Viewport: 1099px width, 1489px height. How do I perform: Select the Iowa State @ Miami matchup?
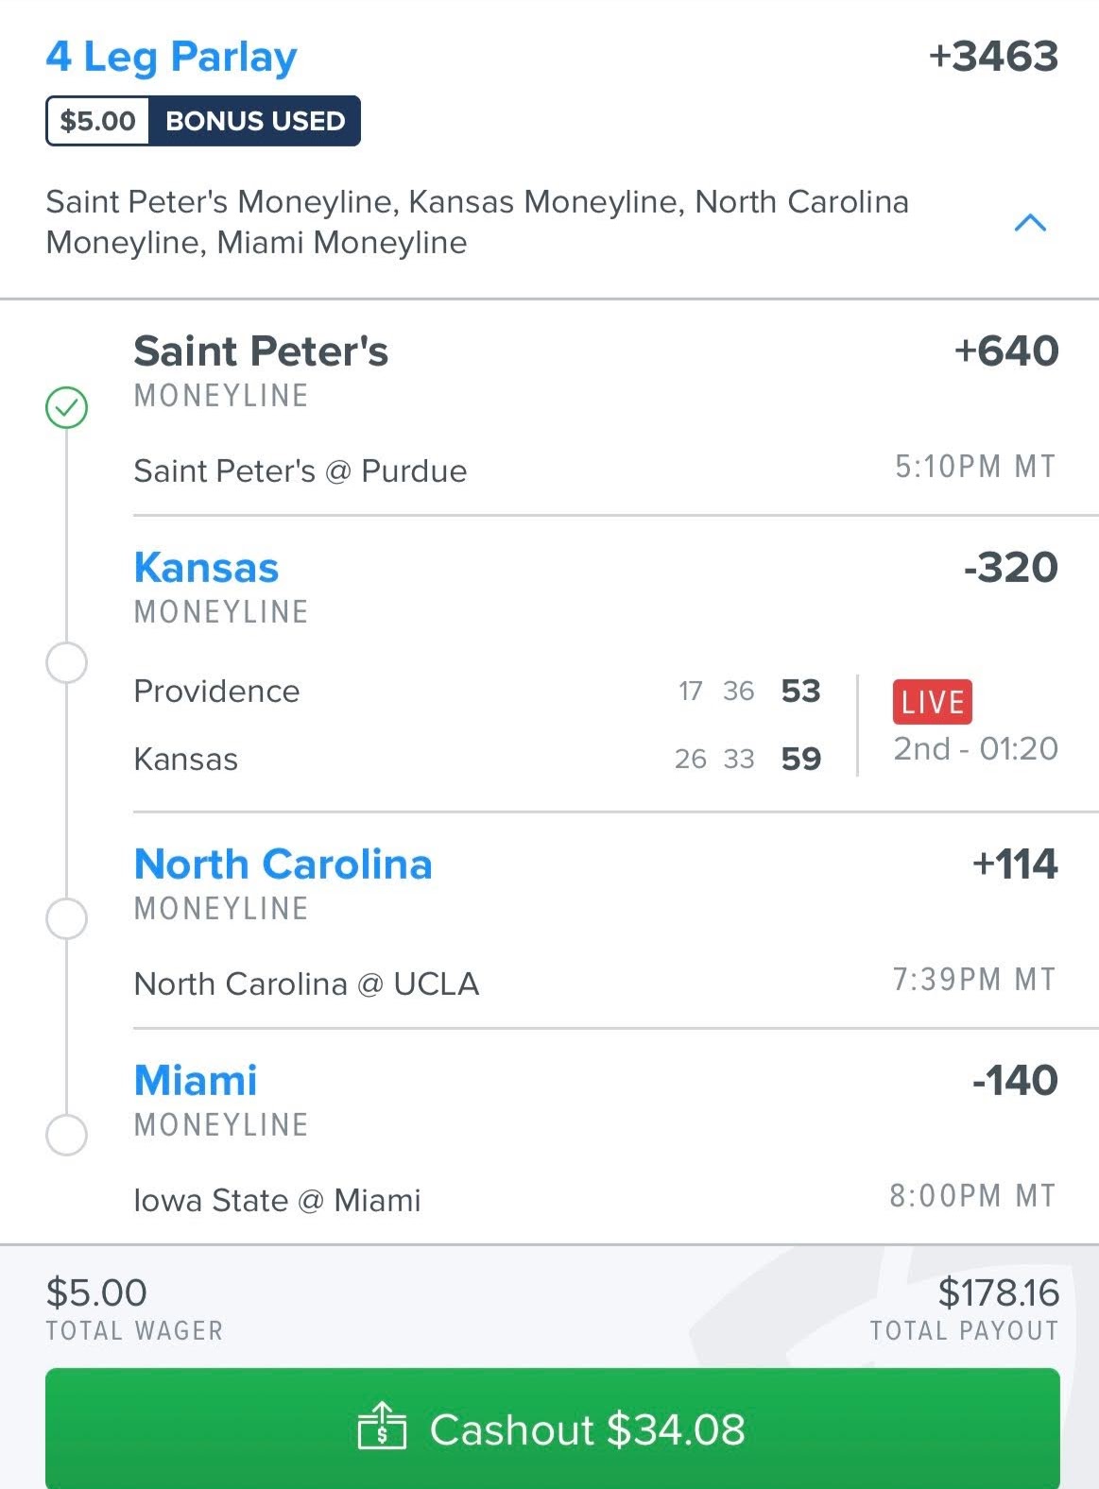[277, 1200]
